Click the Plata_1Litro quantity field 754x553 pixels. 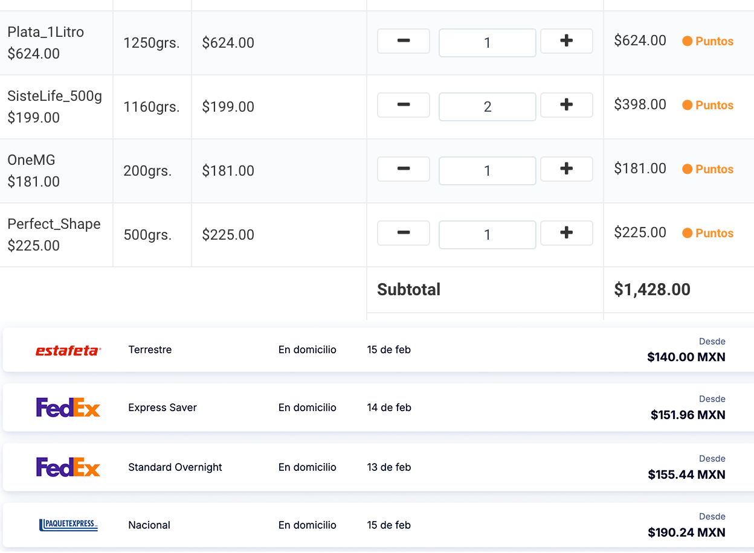click(487, 43)
